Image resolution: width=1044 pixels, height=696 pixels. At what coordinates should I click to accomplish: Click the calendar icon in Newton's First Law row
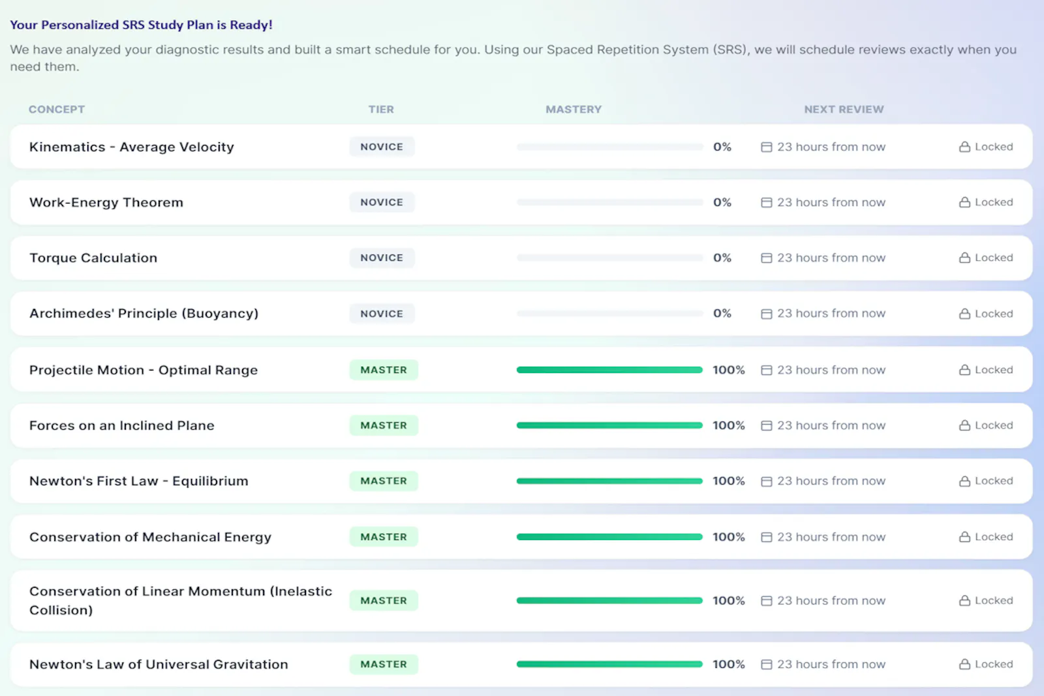tap(767, 481)
